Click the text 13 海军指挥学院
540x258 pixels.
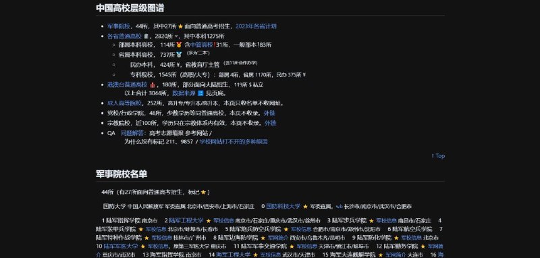[x=163, y=255]
